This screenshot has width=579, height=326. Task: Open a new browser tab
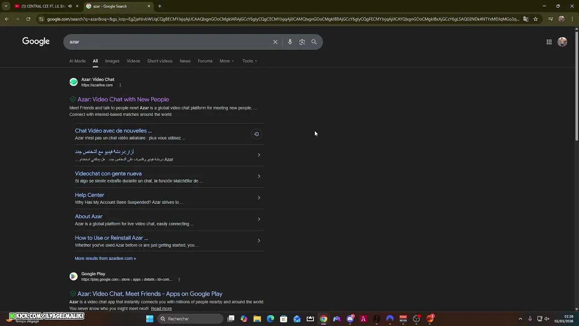tap(160, 6)
